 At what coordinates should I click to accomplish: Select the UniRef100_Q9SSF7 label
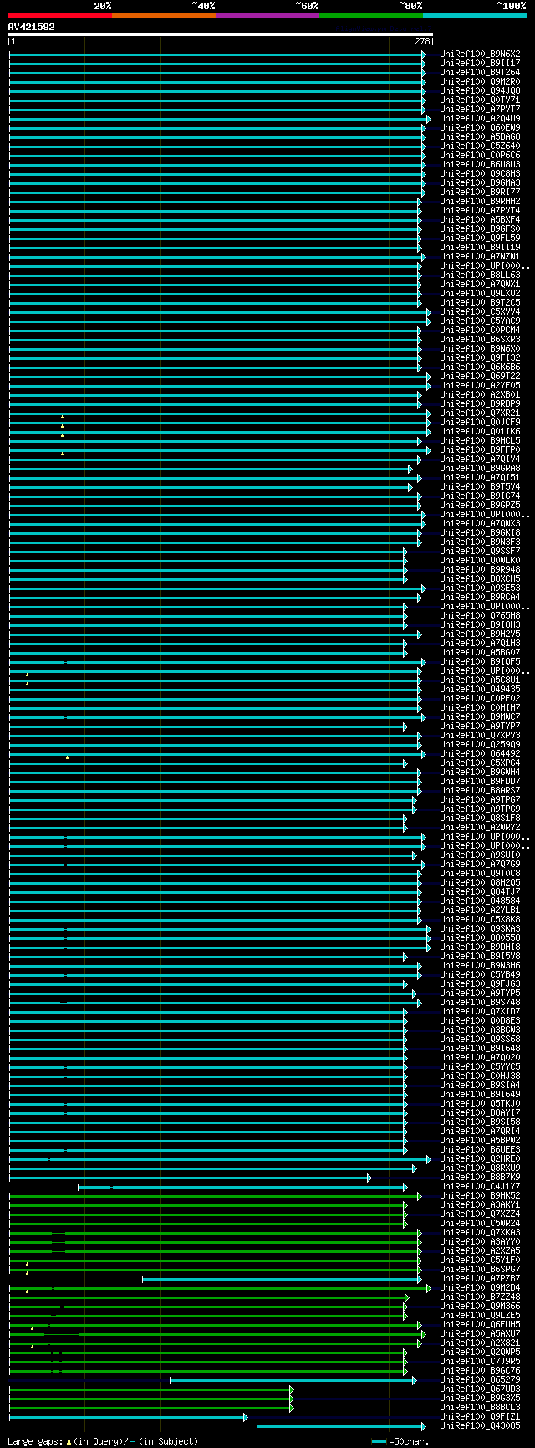pyautogui.click(x=480, y=551)
